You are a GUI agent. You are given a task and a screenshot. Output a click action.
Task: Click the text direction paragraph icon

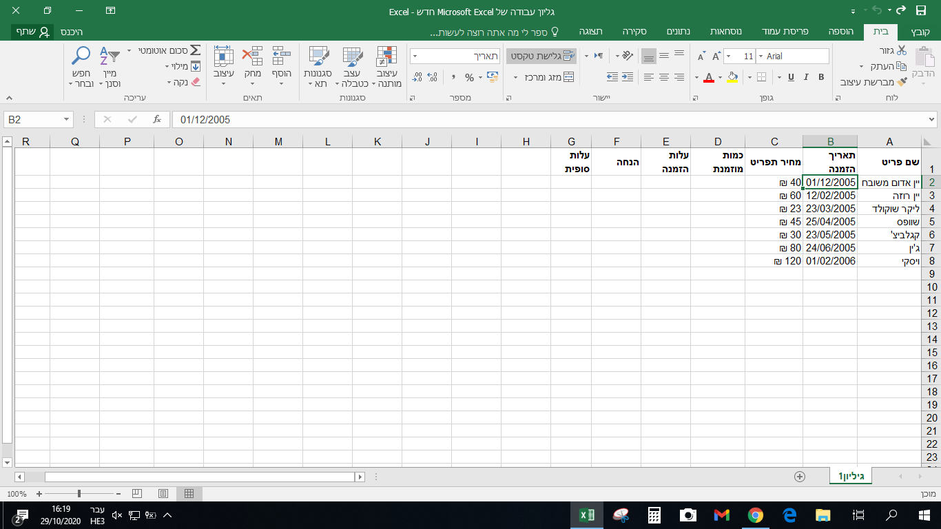pos(599,56)
